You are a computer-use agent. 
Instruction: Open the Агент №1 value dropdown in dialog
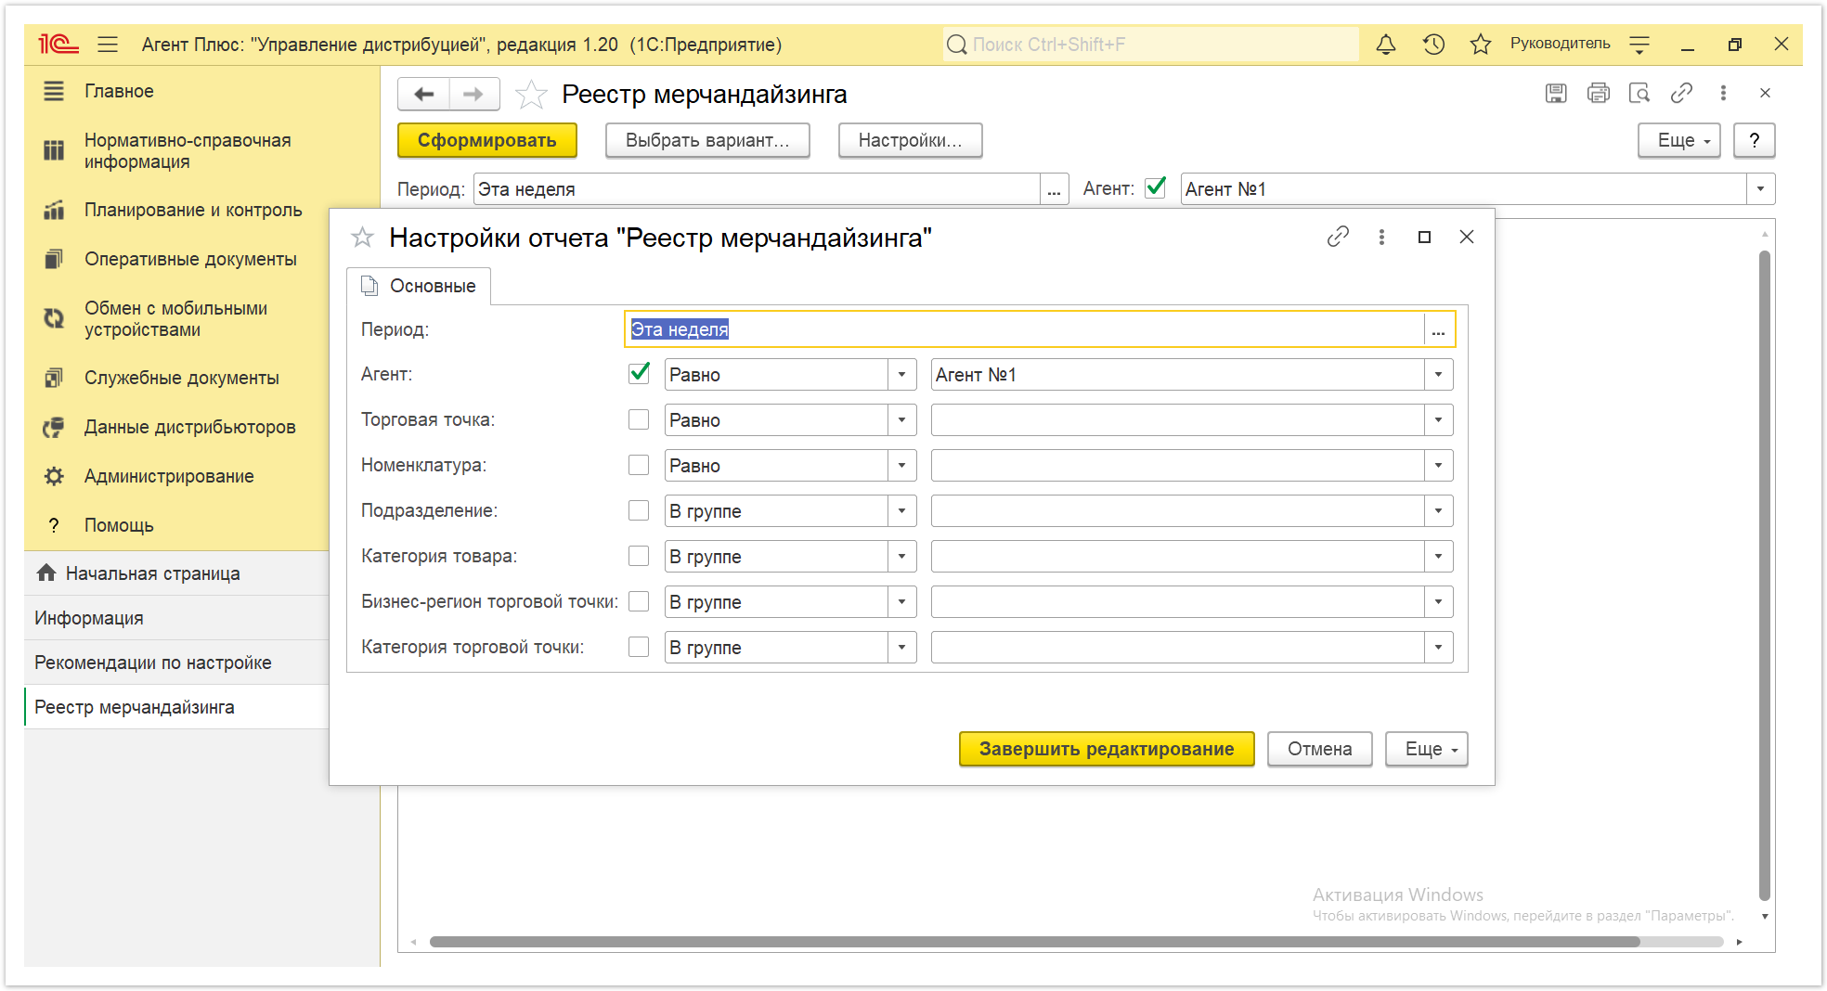click(1438, 375)
